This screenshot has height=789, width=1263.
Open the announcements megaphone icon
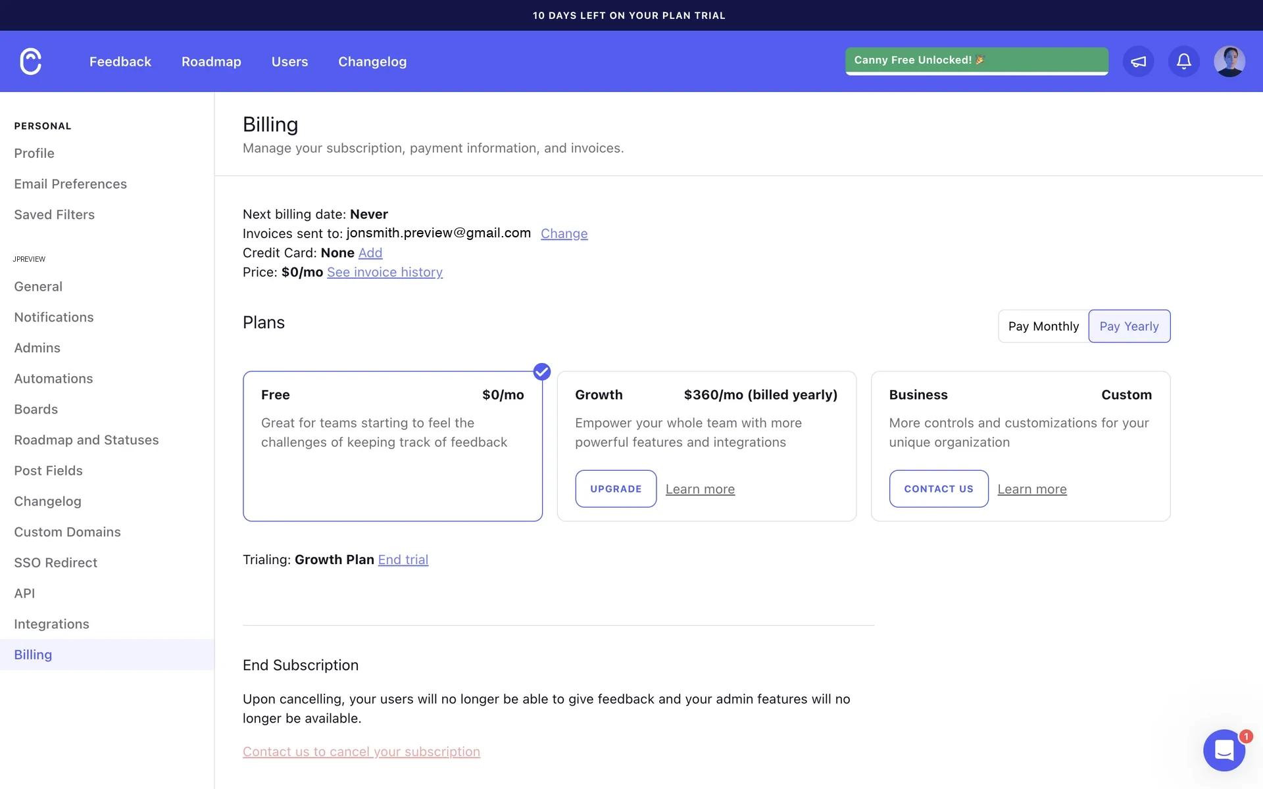click(1138, 61)
